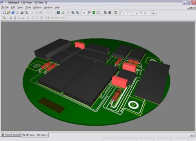The image size is (196, 141).
Task: Click the Print Preview icon
Action: point(26,13)
